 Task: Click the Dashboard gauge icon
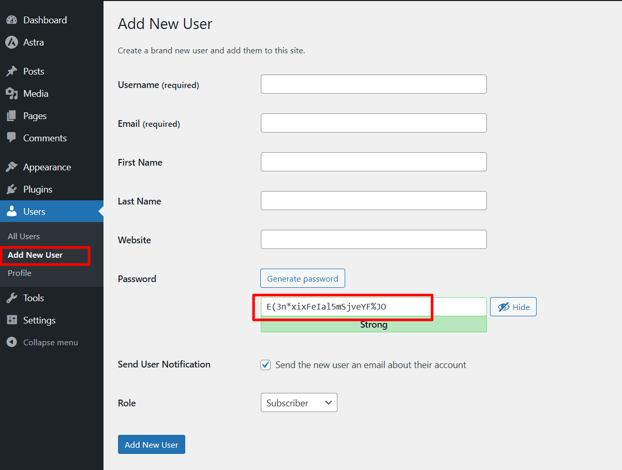pos(11,19)
